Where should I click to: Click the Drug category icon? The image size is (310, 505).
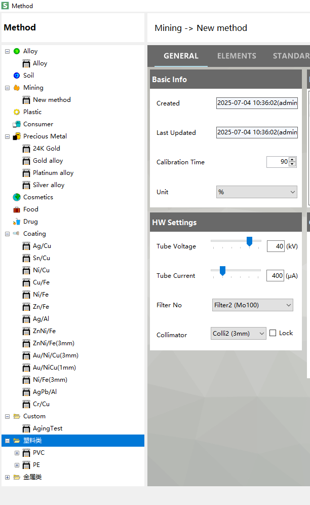click(x=17, y=222)
